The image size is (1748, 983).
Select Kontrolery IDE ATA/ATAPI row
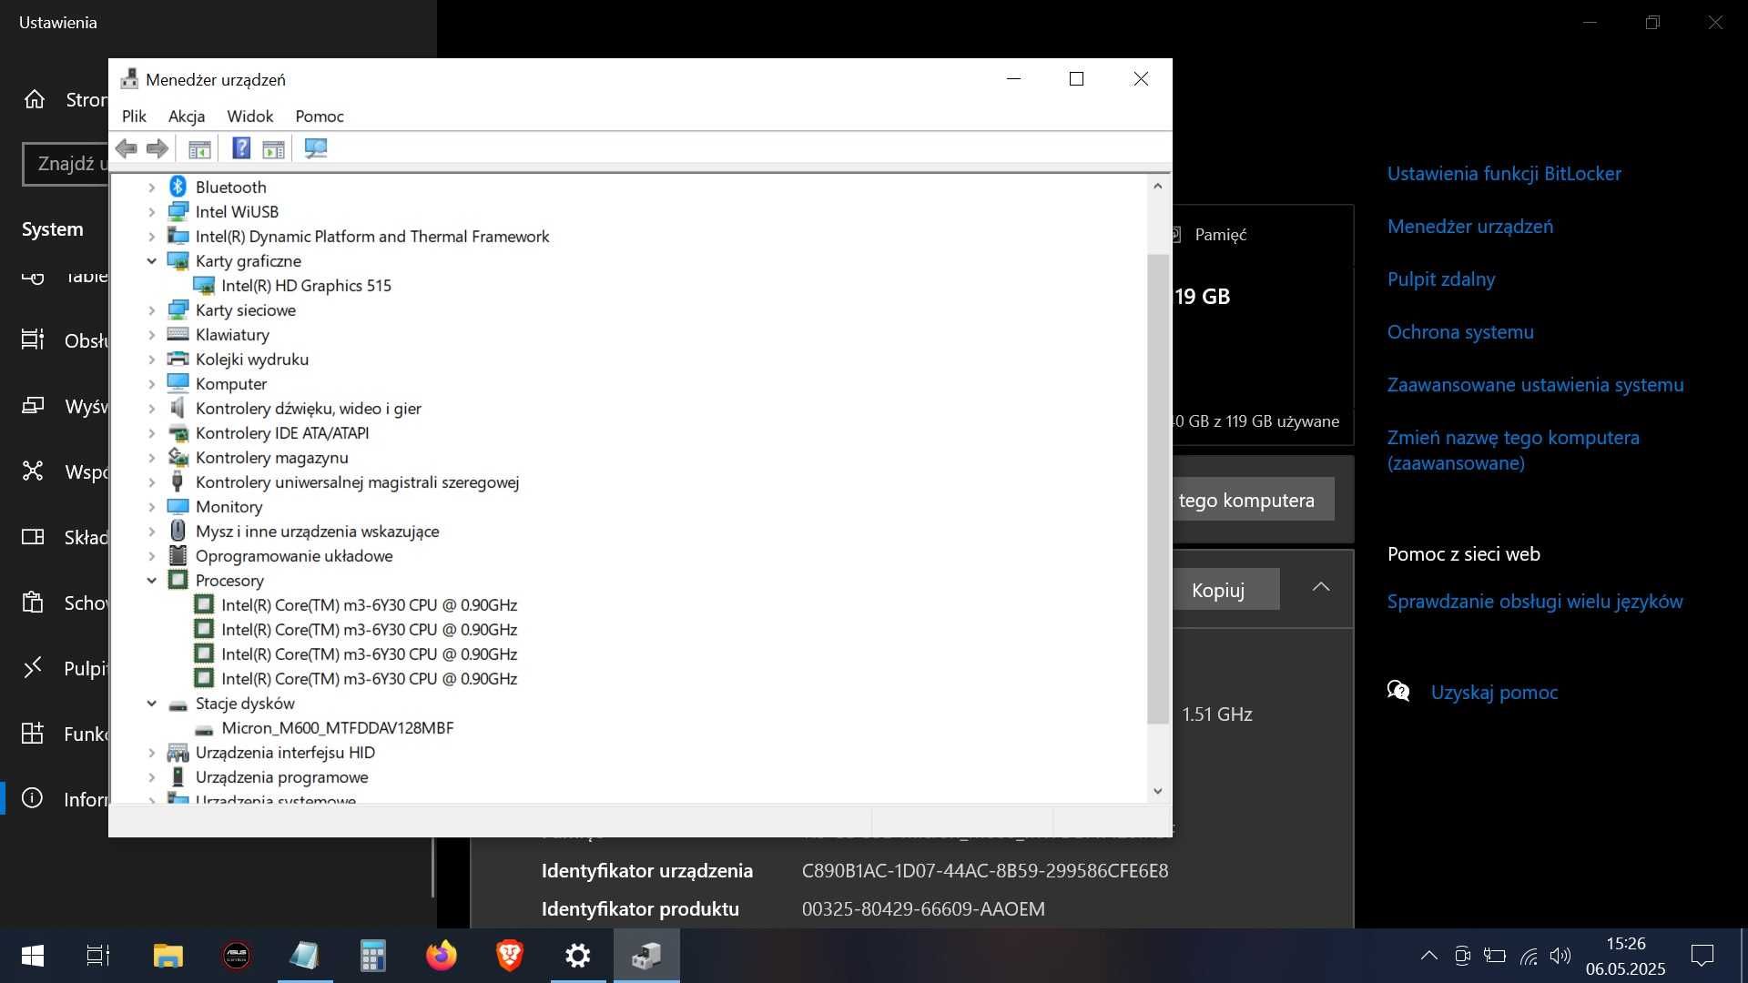click(x=282, y=433)
